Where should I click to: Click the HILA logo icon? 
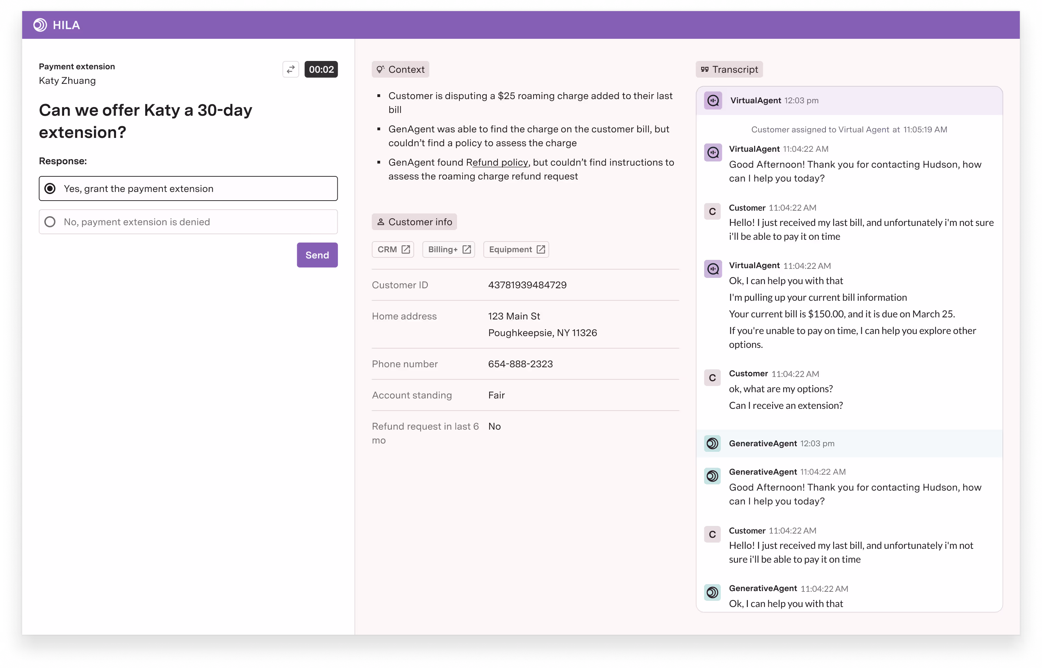coord(40,25)
